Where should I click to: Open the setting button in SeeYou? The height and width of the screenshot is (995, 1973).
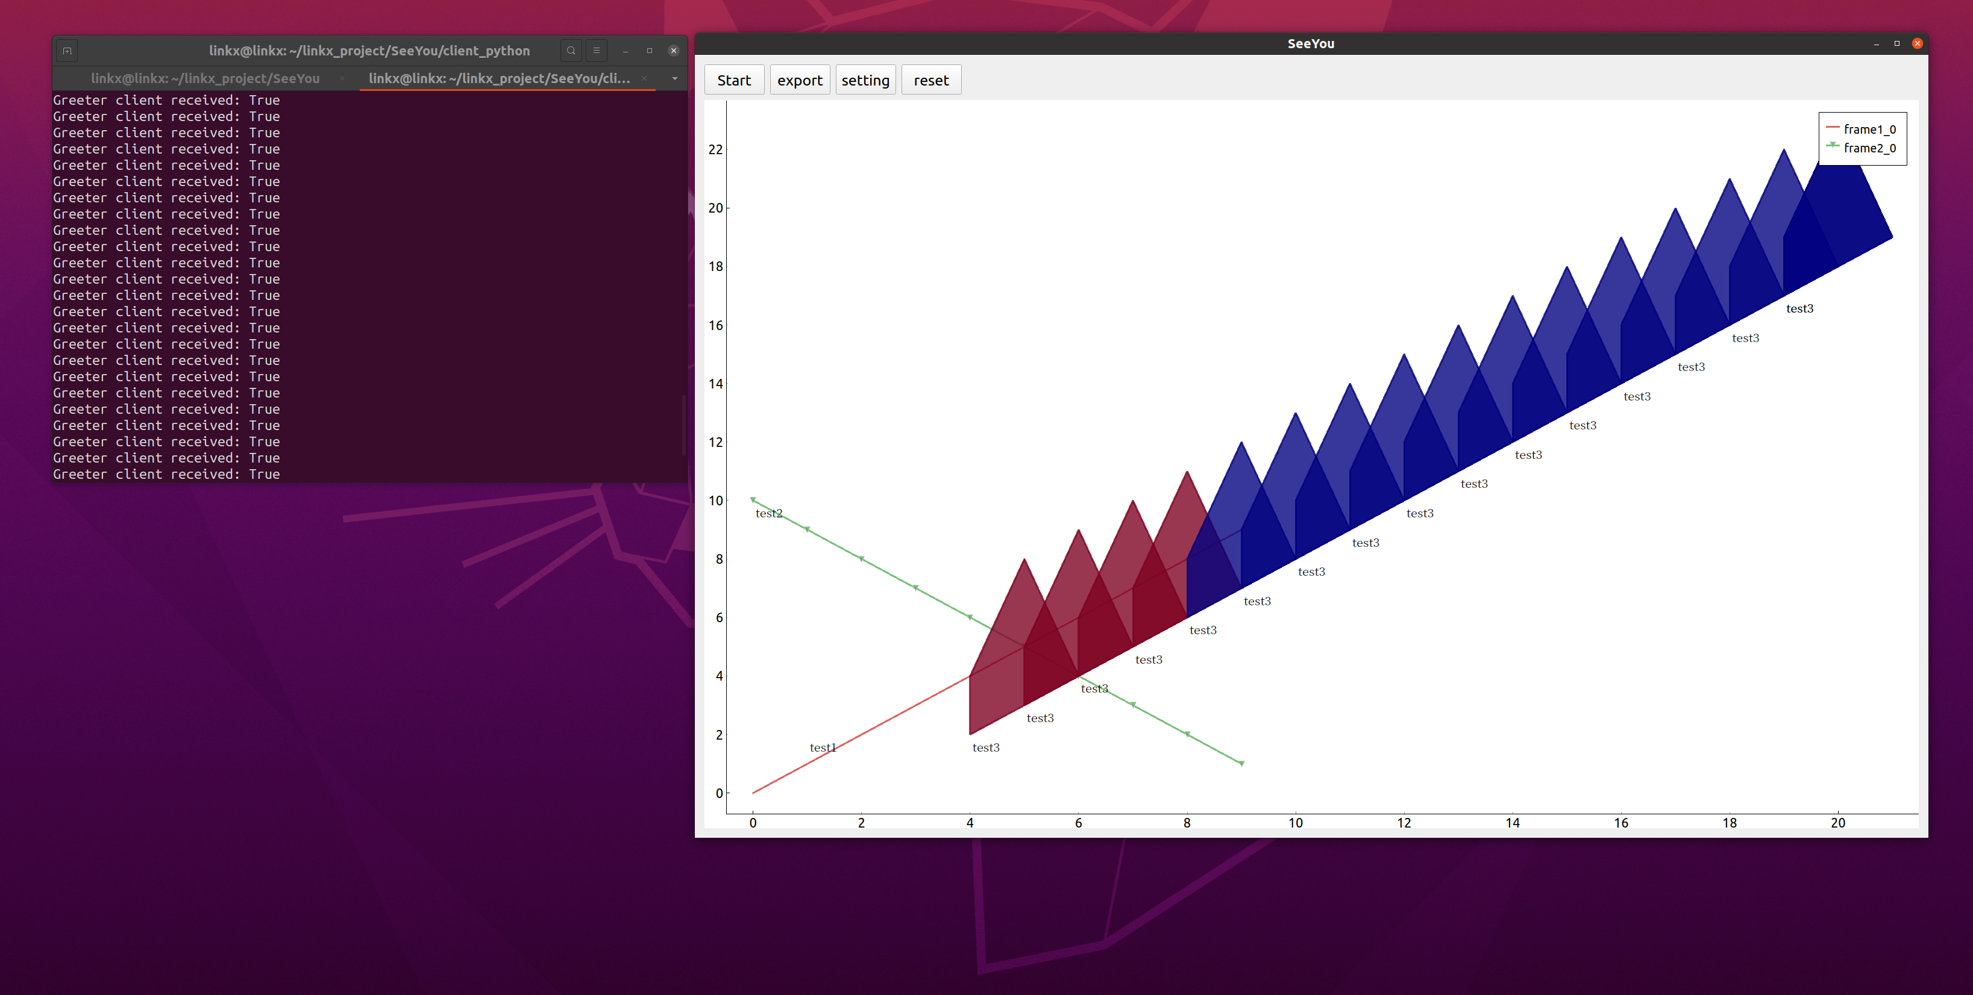(865, 80)
